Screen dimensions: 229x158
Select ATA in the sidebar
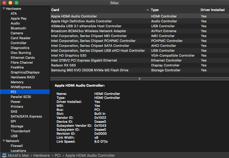coord(14,13)
